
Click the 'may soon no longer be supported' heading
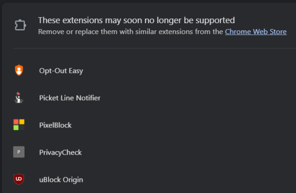pyautogui.click(x=136, y=20)
